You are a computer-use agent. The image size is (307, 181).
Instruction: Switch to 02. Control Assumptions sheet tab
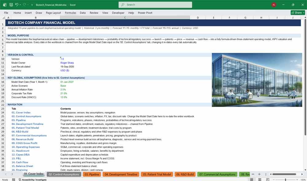(64, 174)
